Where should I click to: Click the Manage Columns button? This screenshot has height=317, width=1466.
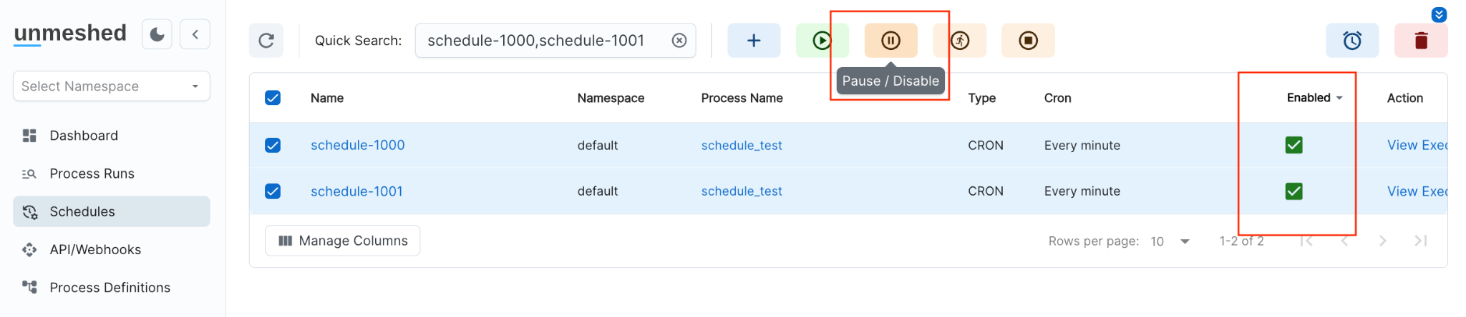point(342,241)
